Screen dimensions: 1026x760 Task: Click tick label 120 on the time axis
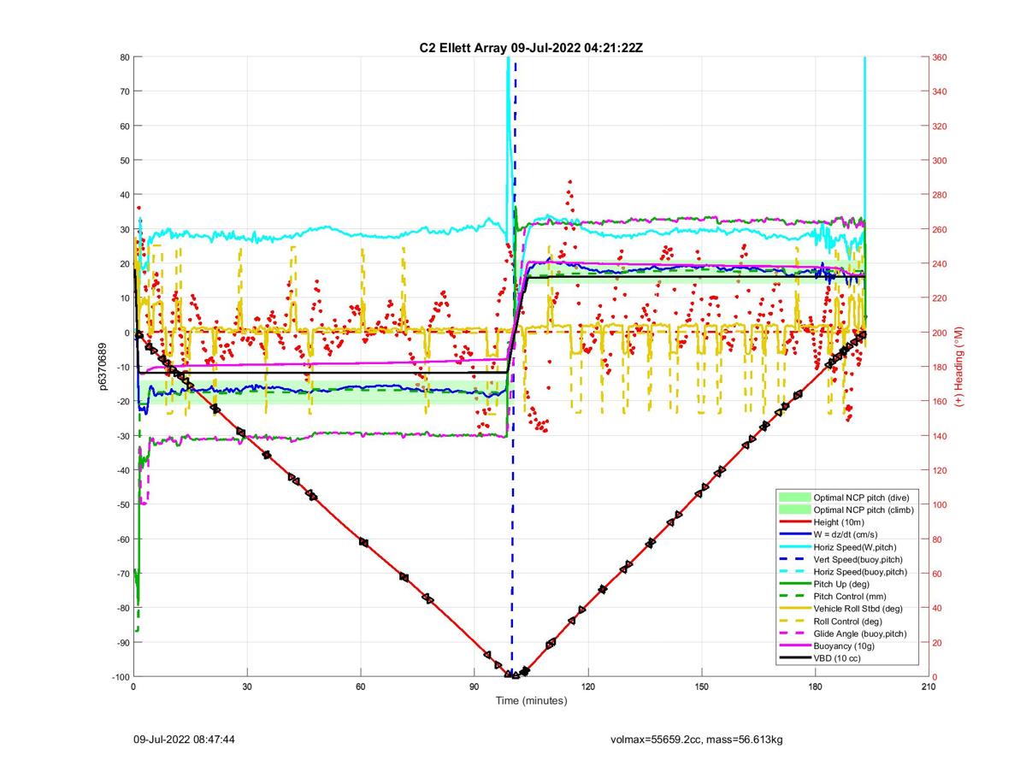pyautogui.click(x=587, y=686)
